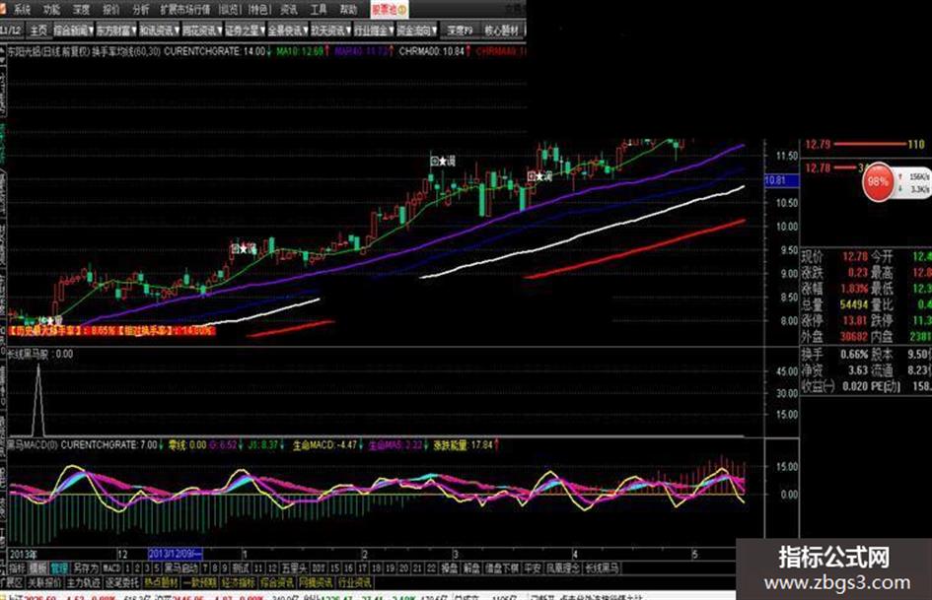932x600 pixels.
Task: Select the 测试 indicator tab
Action: 240,567
